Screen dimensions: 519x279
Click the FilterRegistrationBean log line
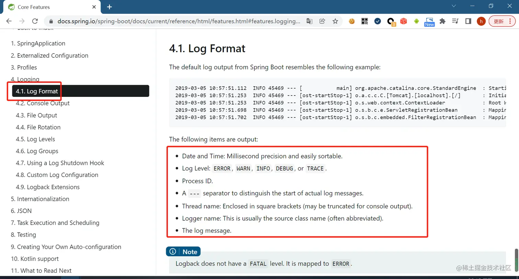pyautogui.click(x=341, y=117)
